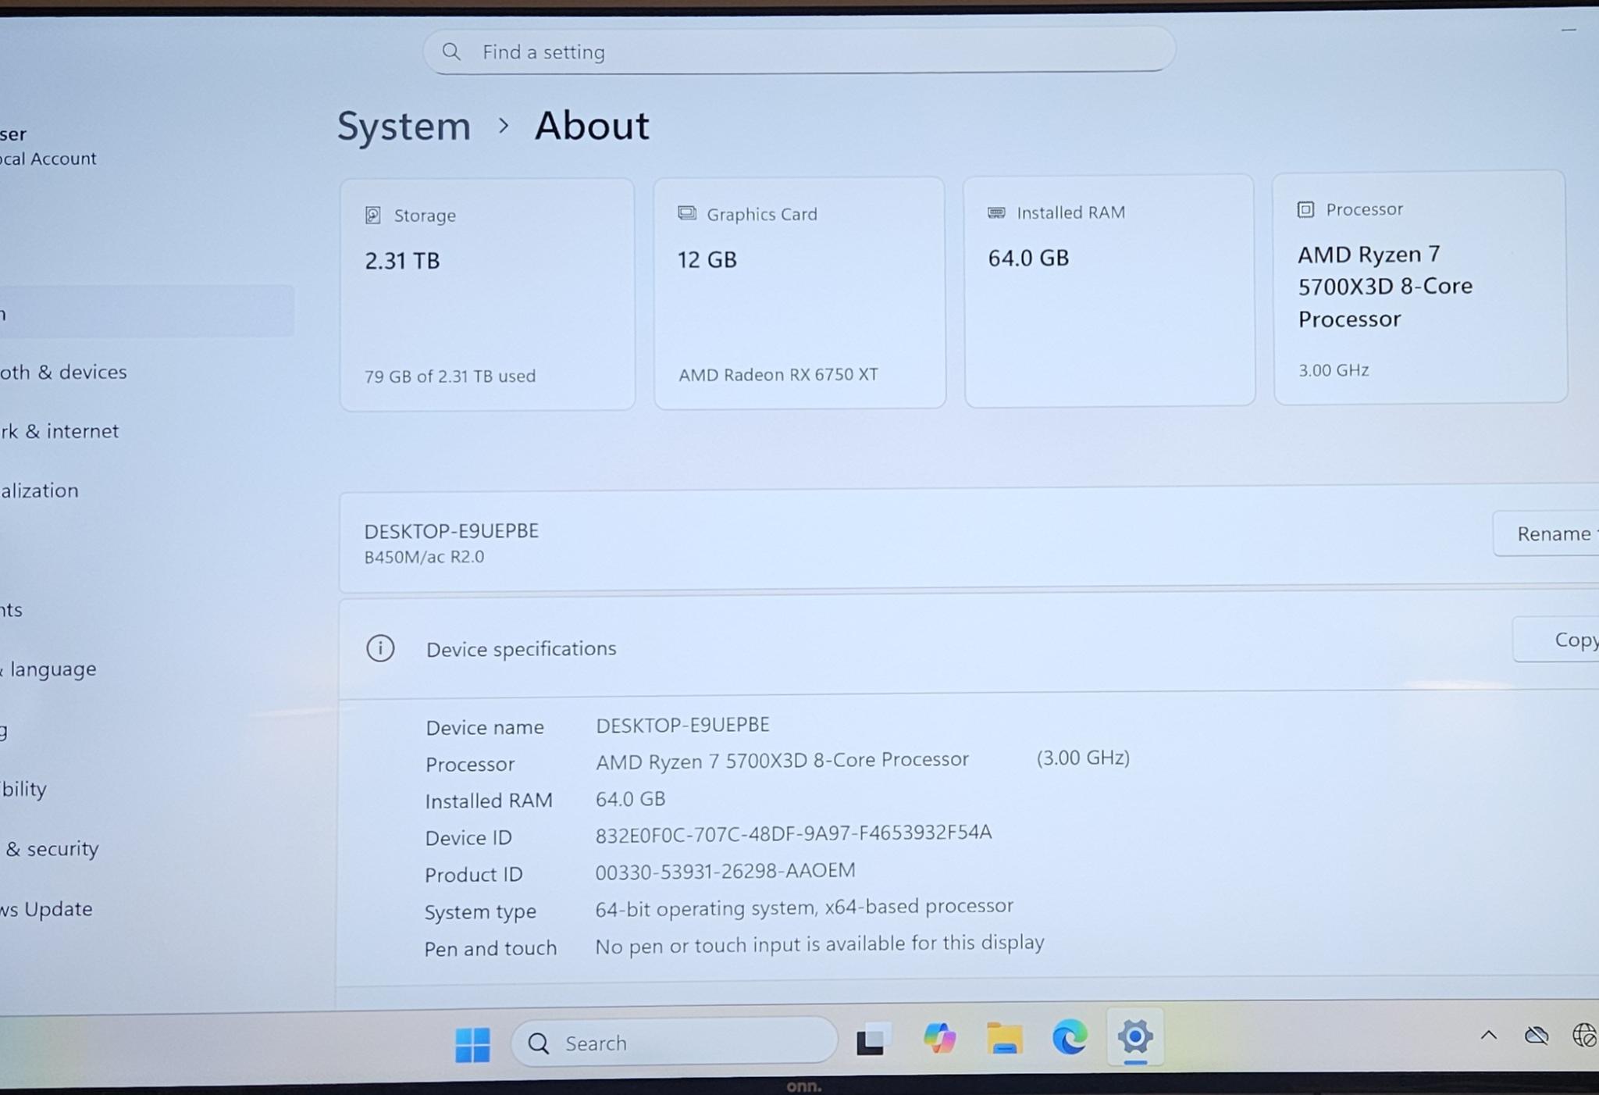Expand hidden icons in the system tray

click(x=1488, y=1035)
